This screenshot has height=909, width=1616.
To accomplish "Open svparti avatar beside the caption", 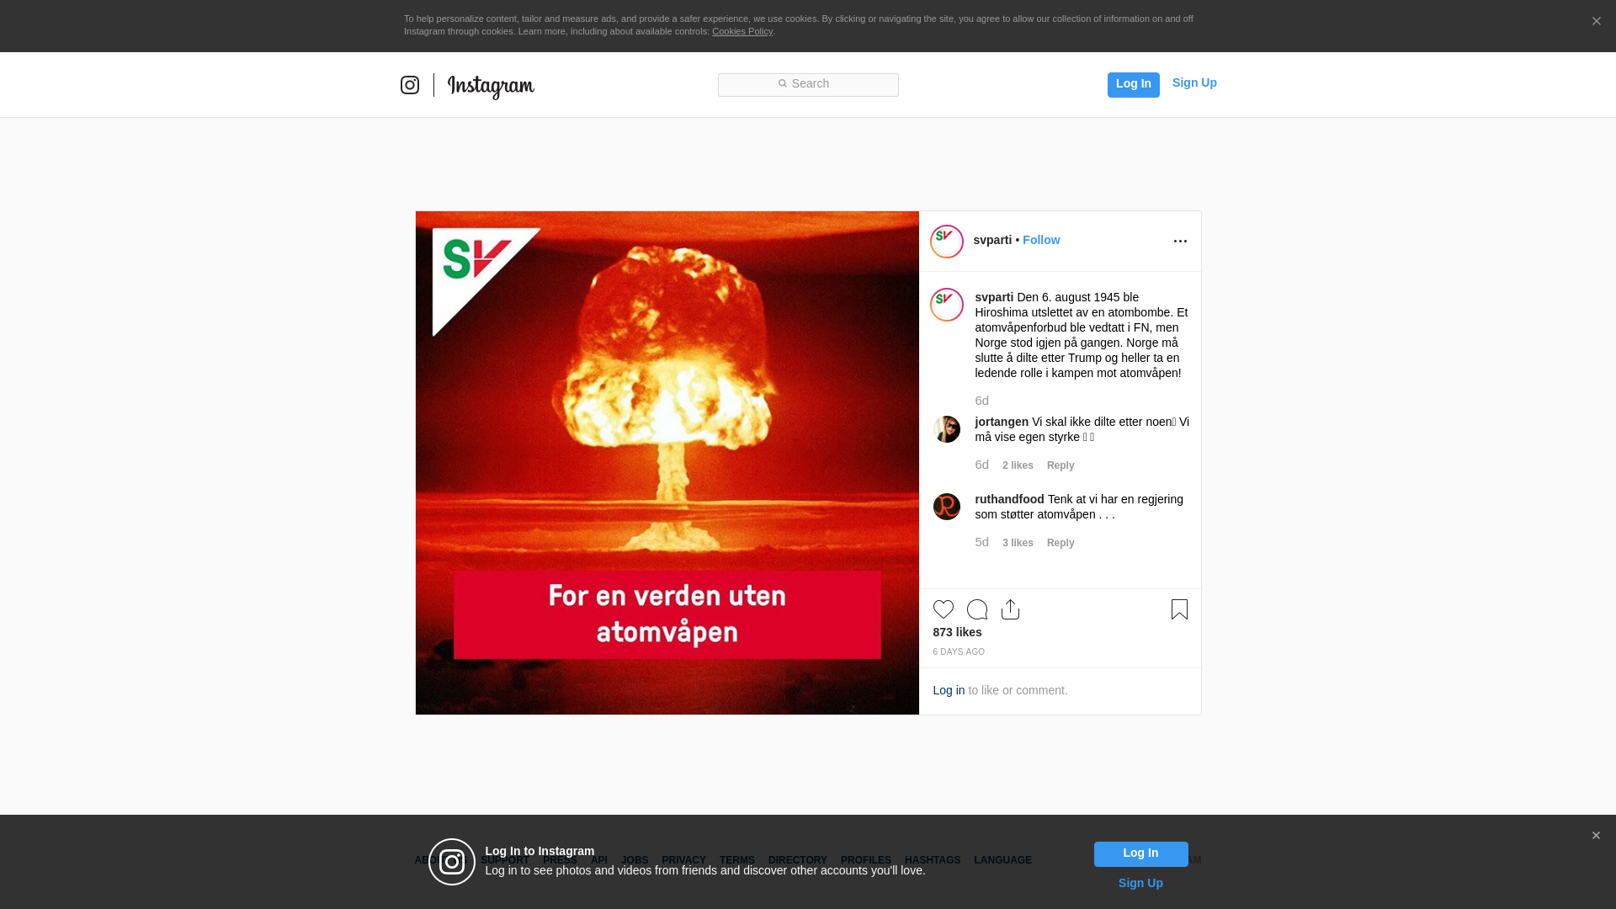I will point(947,305).
